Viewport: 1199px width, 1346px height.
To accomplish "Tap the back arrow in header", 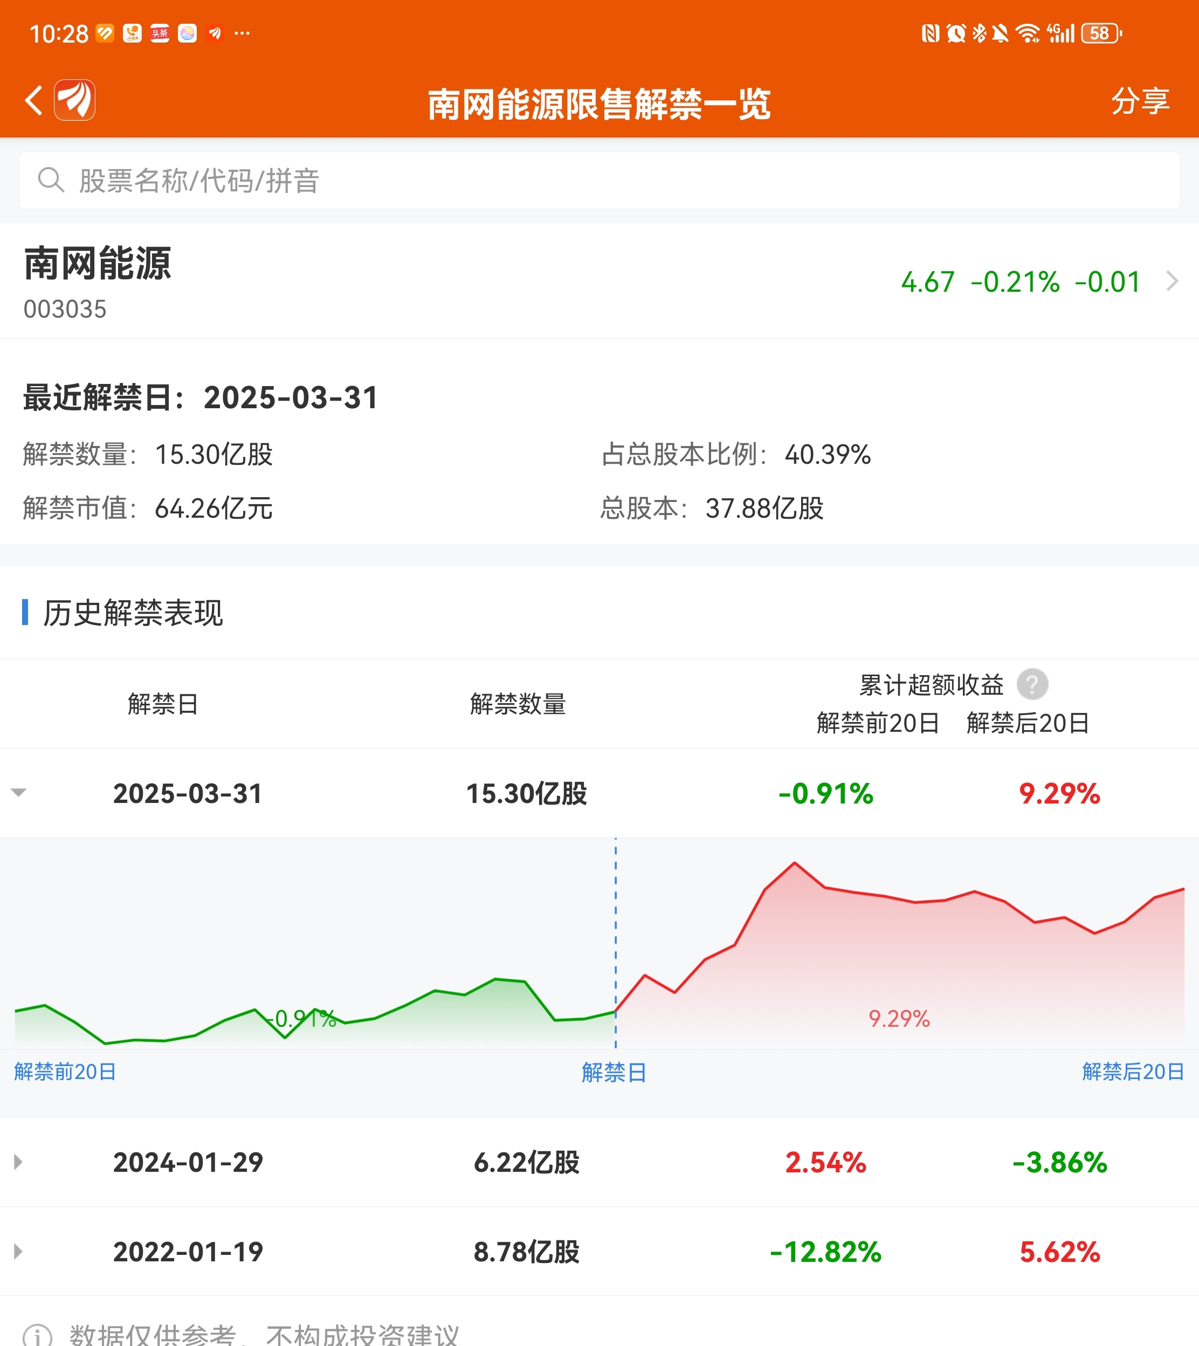I will pyautogui.click(x=33, y=100).
